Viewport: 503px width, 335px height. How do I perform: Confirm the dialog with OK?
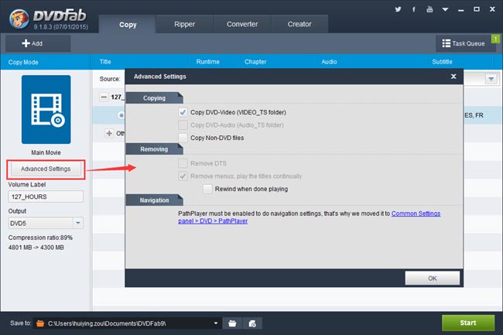432,278
